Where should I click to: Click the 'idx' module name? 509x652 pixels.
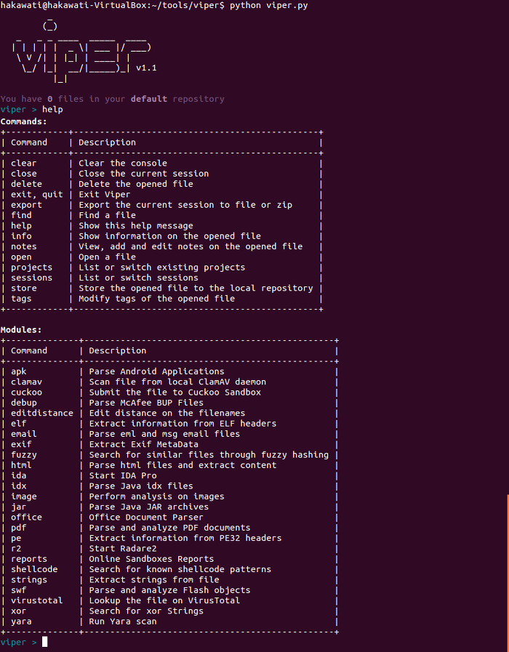(x=19, y=486)
